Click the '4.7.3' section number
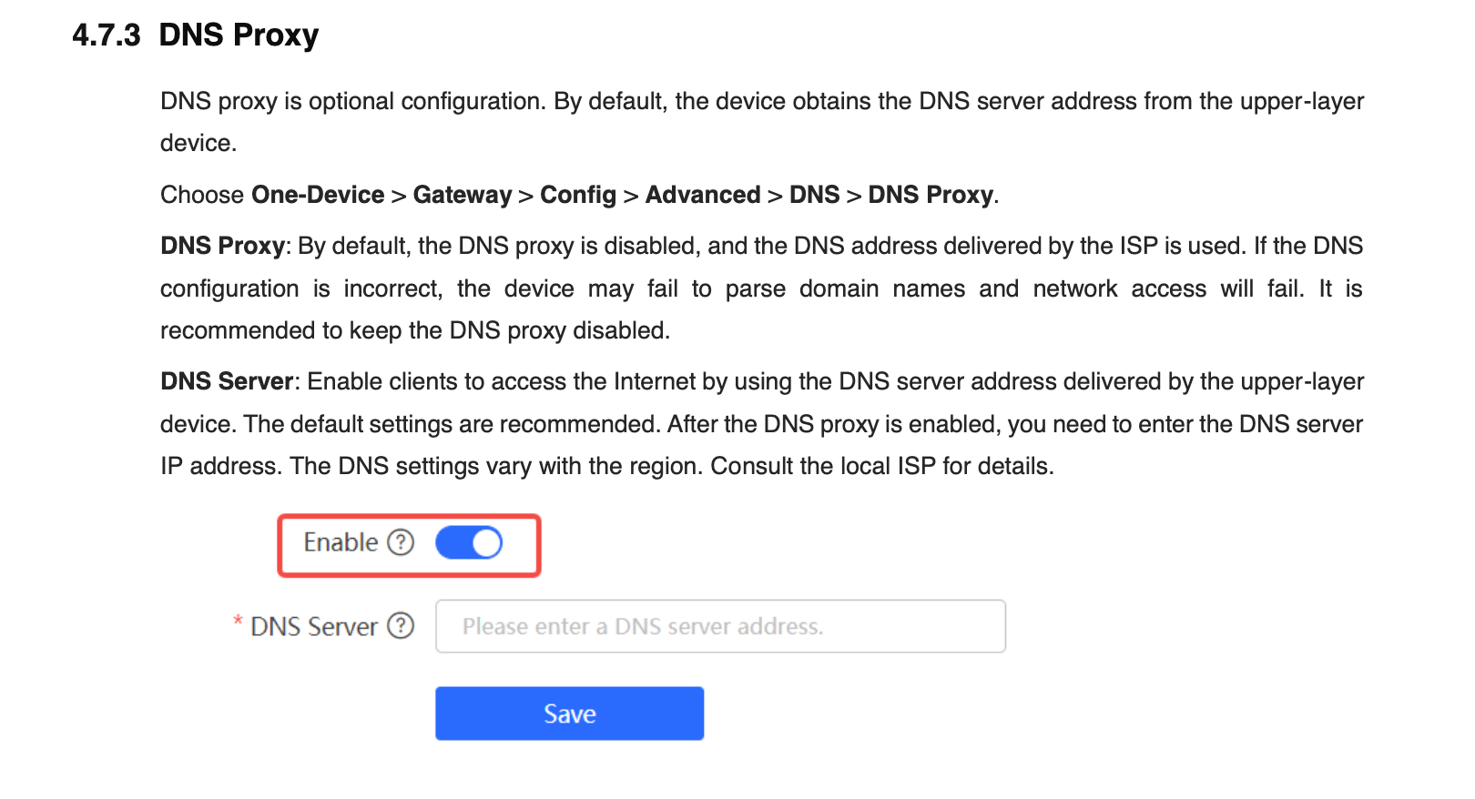 [x=107, y=35]
